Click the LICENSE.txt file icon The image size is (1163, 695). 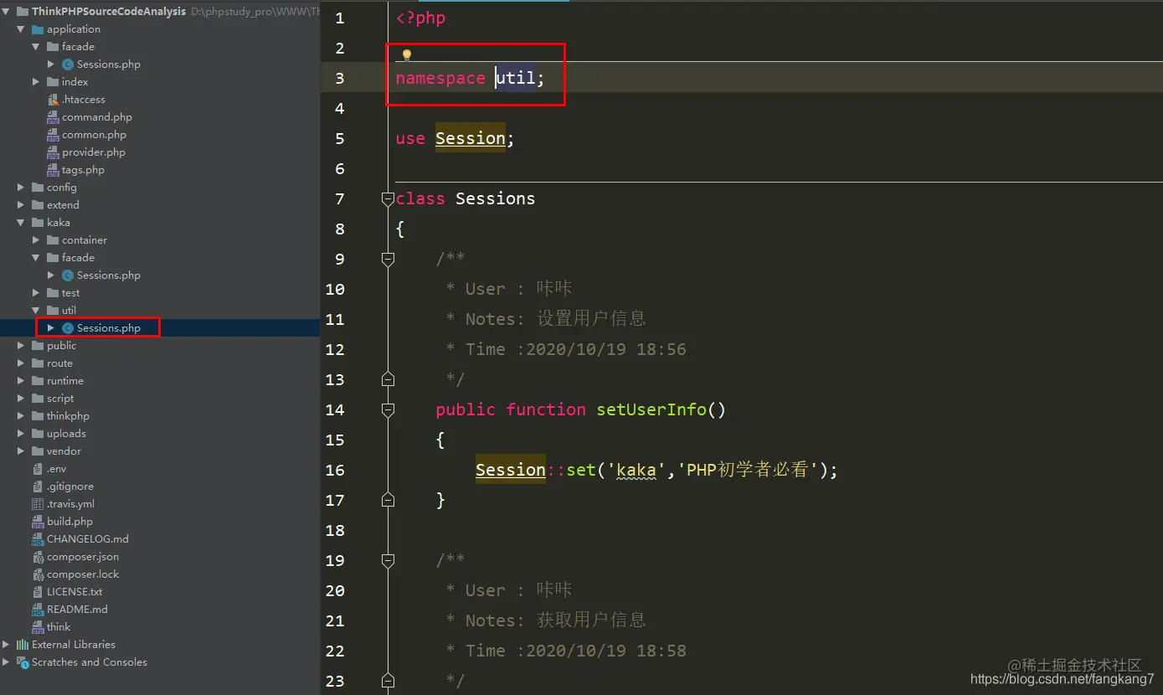point(38,592)
